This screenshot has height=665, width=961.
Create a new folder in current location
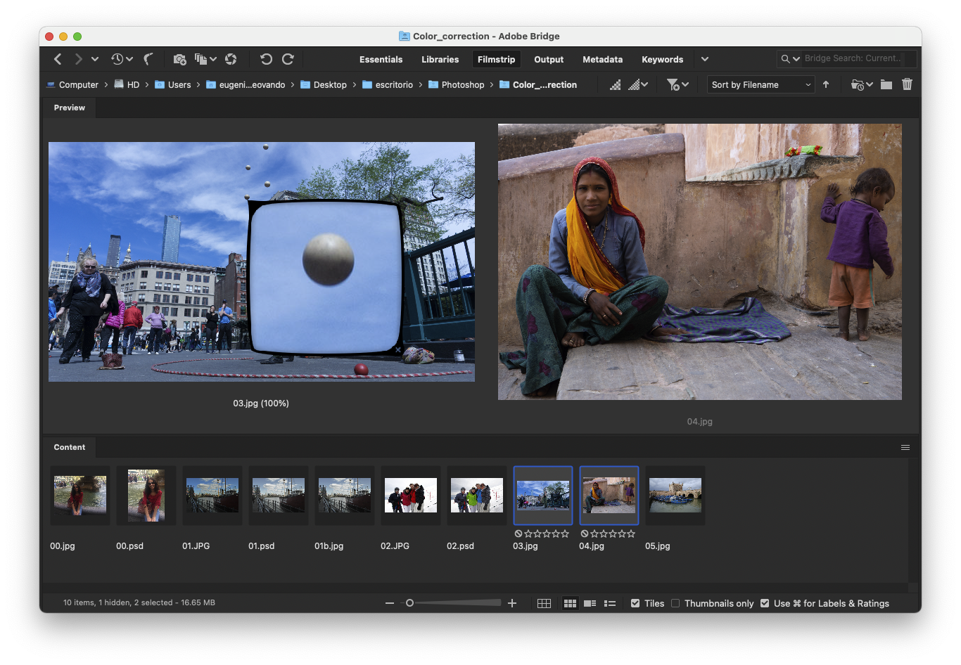coord(887,84)
